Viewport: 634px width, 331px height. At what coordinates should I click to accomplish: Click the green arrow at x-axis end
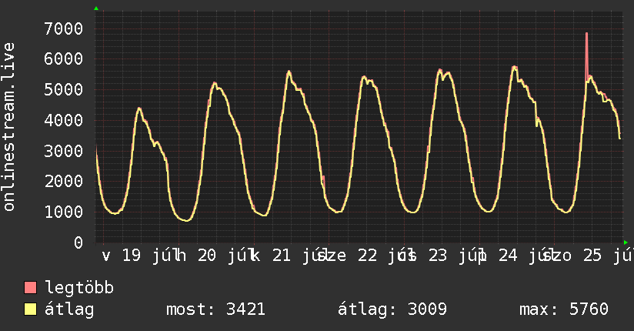[x=626, y=242]
